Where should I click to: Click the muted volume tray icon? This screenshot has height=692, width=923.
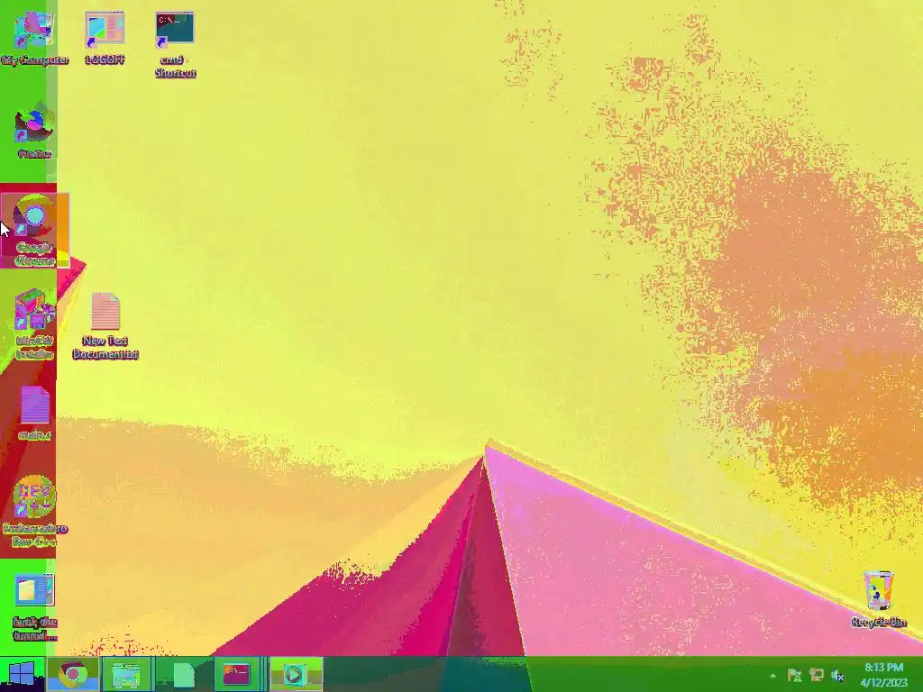(837, 676)
